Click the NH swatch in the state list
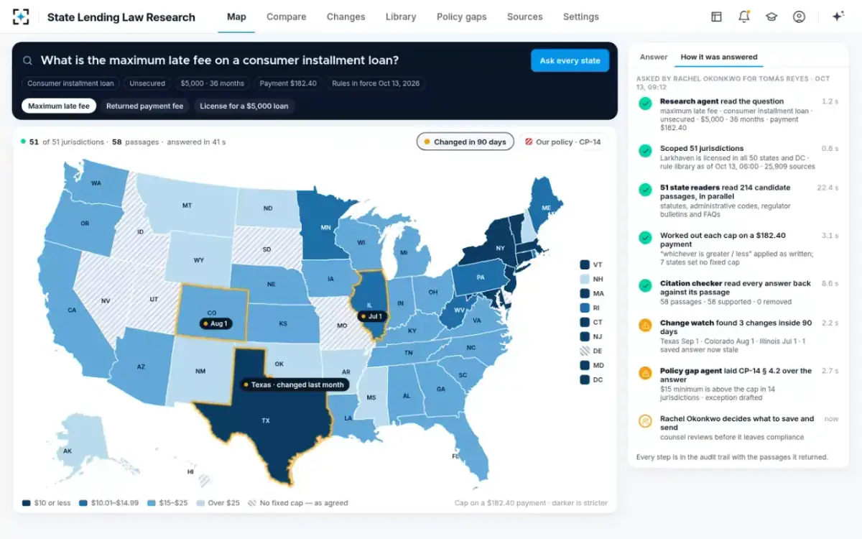The image size is (862, 539). (585, 279)
